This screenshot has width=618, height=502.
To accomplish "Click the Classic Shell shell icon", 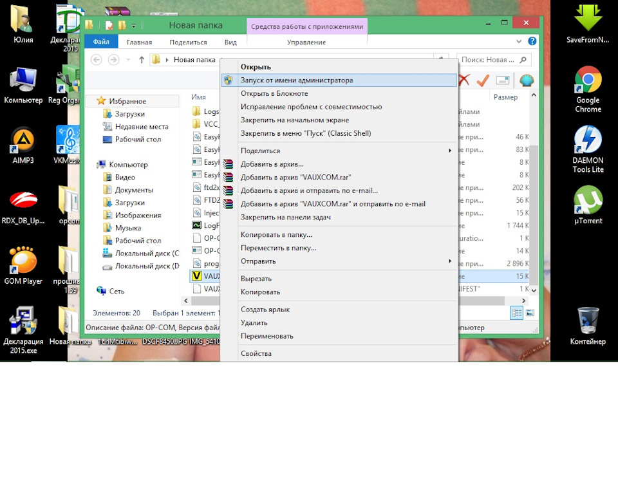I will pos(527,80).
